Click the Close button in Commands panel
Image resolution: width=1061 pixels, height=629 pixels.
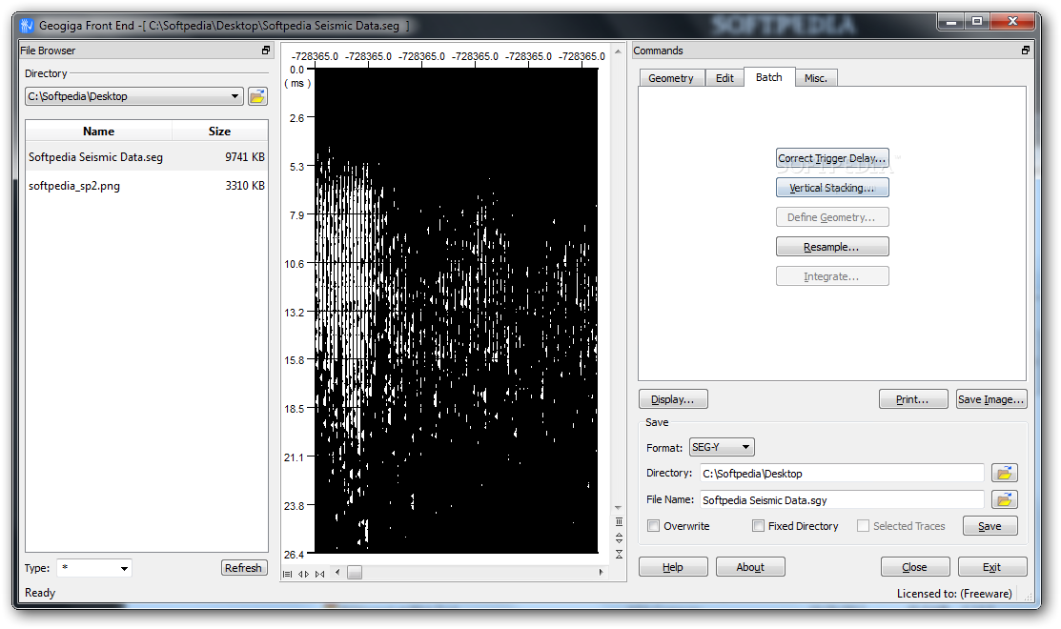coord(915,567)
